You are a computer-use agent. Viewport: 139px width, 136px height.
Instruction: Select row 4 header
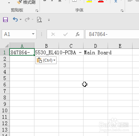pos(5,72)
